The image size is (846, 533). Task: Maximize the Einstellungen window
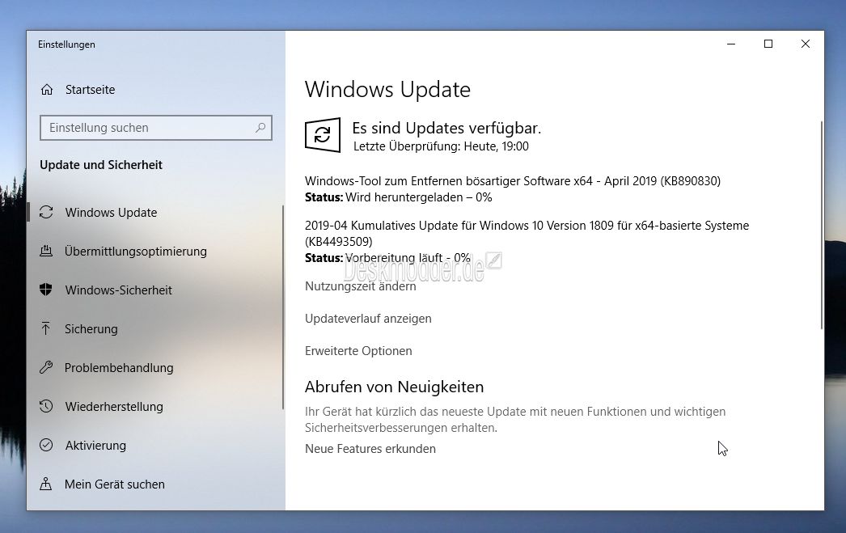pos(768,44)
